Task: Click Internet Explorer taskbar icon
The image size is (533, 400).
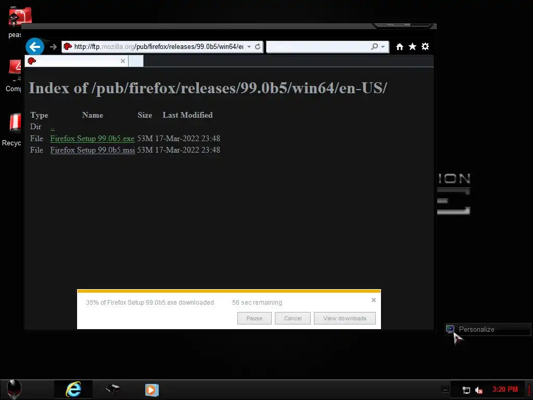Action: (x=73, y=390)
